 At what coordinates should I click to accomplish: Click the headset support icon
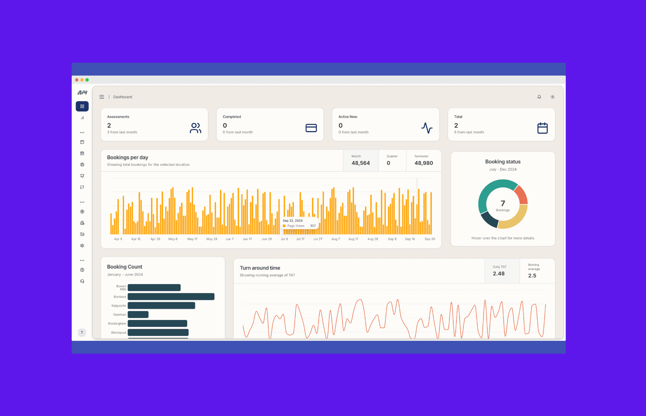pos(82,281)
